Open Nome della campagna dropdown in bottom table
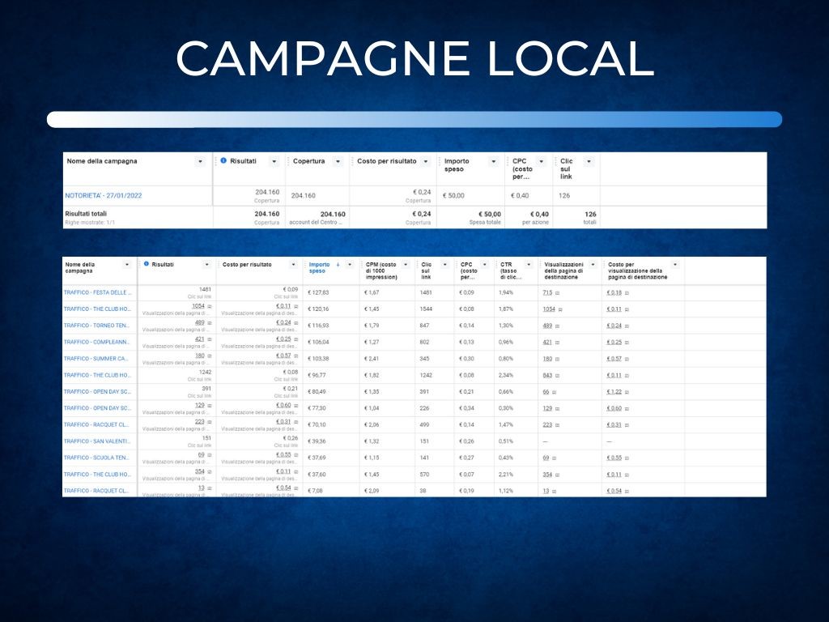The height and width of the screenshot is (622, 829). pos(126,264)
